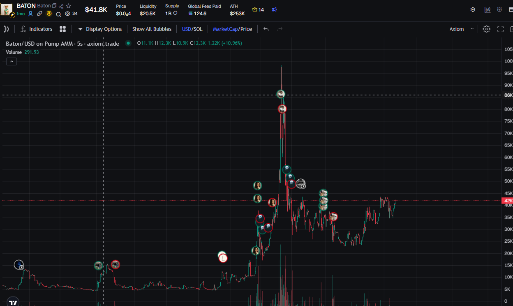513x306 pixels.
Task: Open candlestick chart layout icon in header
Action: click(x=488, y=9)
